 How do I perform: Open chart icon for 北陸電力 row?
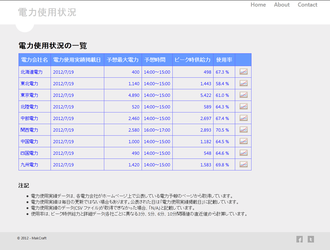(244, 107)
